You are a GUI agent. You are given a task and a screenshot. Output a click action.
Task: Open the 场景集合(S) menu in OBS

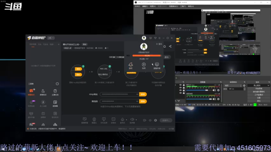coord(173,6)
